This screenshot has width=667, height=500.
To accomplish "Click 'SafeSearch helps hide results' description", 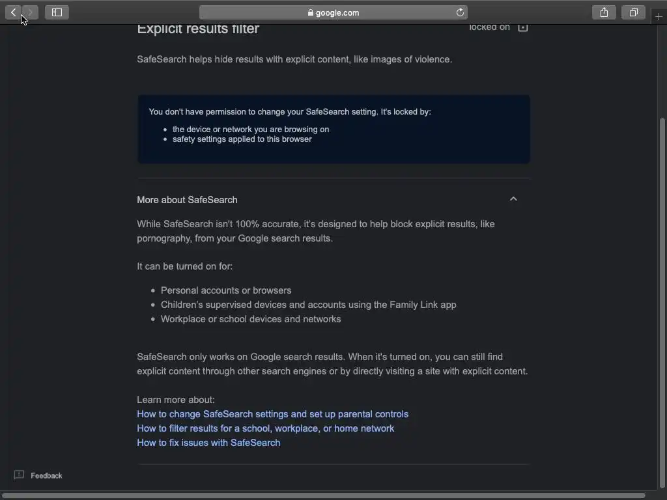I will [x=294, y=59].
